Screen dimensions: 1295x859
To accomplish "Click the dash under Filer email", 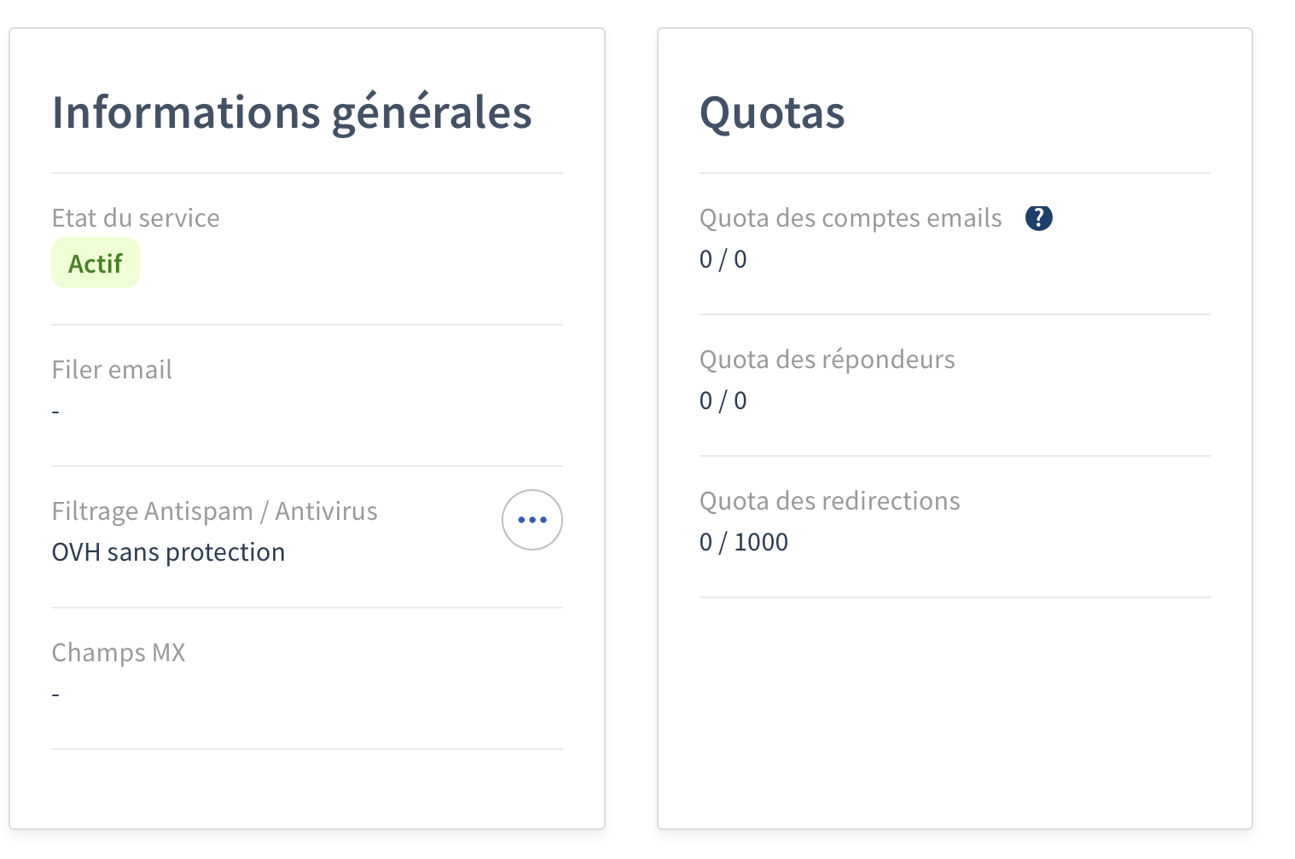I will tap(55, 412).
